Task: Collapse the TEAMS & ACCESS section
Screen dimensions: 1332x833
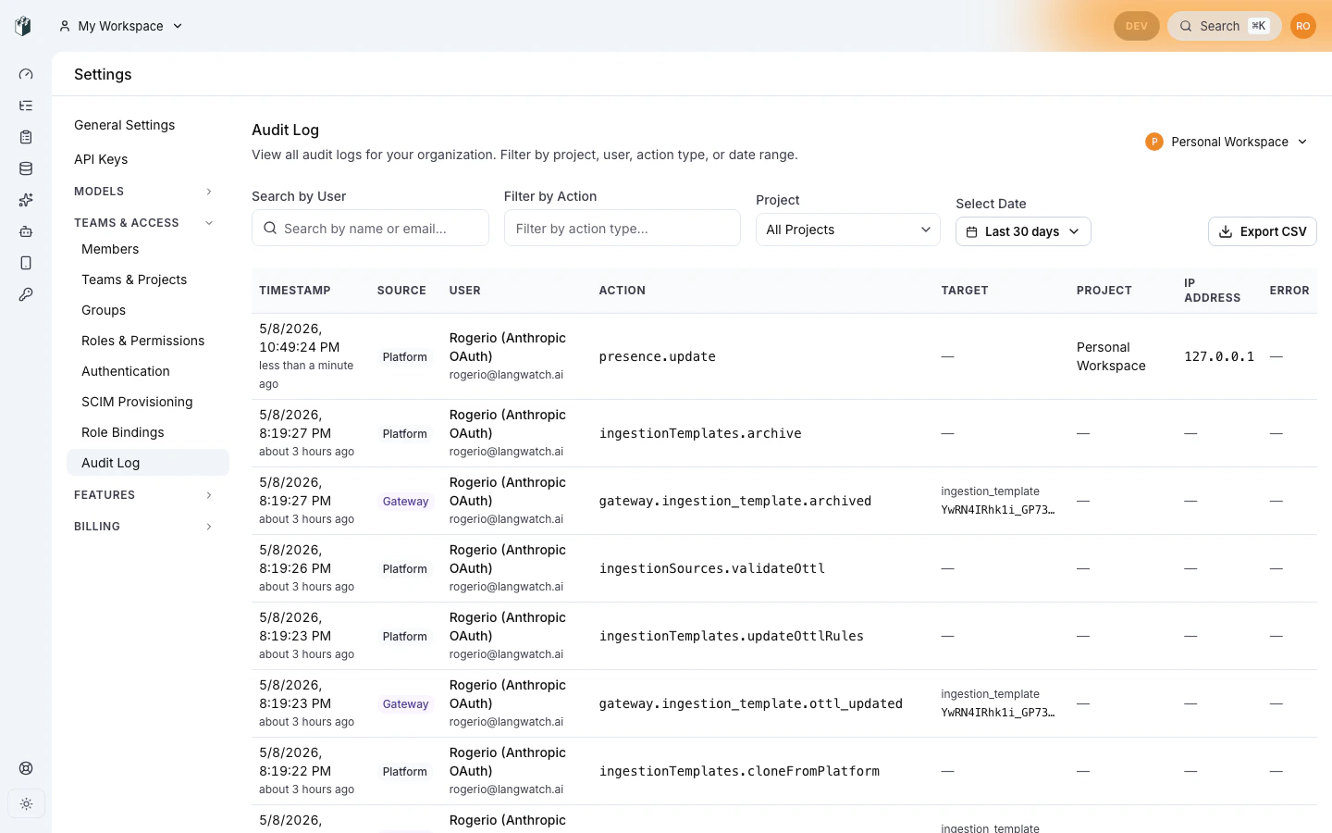Action: pyautogui.click(x=143, y=223)
